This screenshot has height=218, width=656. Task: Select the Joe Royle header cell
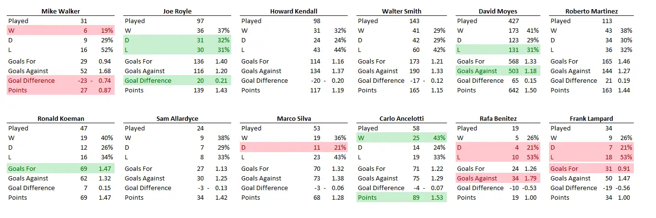(x=177, y=11)
